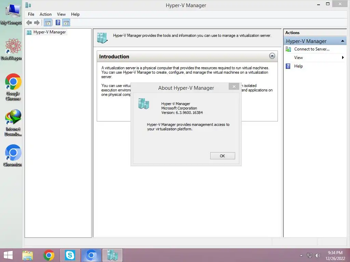
Task: Maximize the Hyper-V Manager window
Action: click(328, 4)
